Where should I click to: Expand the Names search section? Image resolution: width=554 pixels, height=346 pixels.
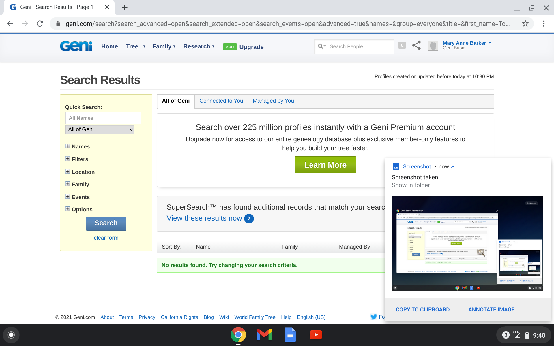(x=68, y=146)
